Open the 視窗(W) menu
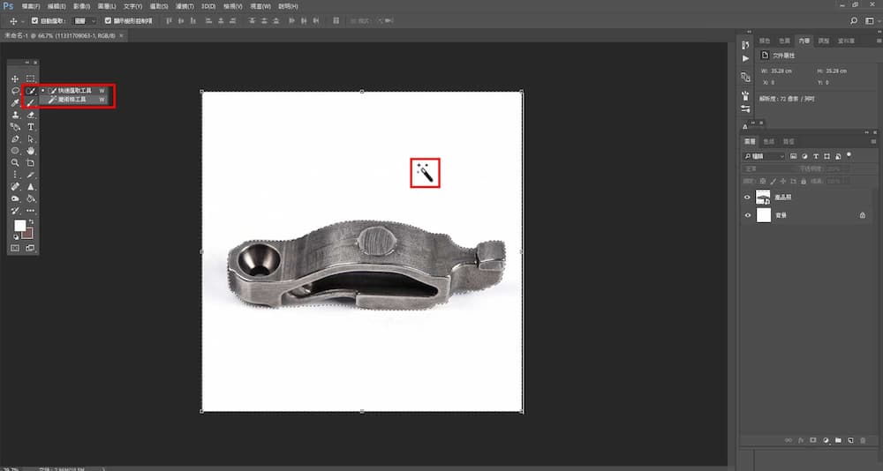 tap(260, 6)
